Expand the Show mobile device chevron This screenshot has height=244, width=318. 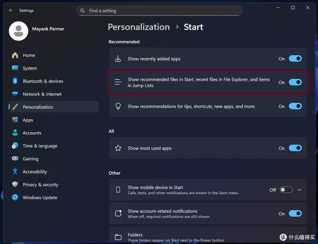click(x=299, y=190)
